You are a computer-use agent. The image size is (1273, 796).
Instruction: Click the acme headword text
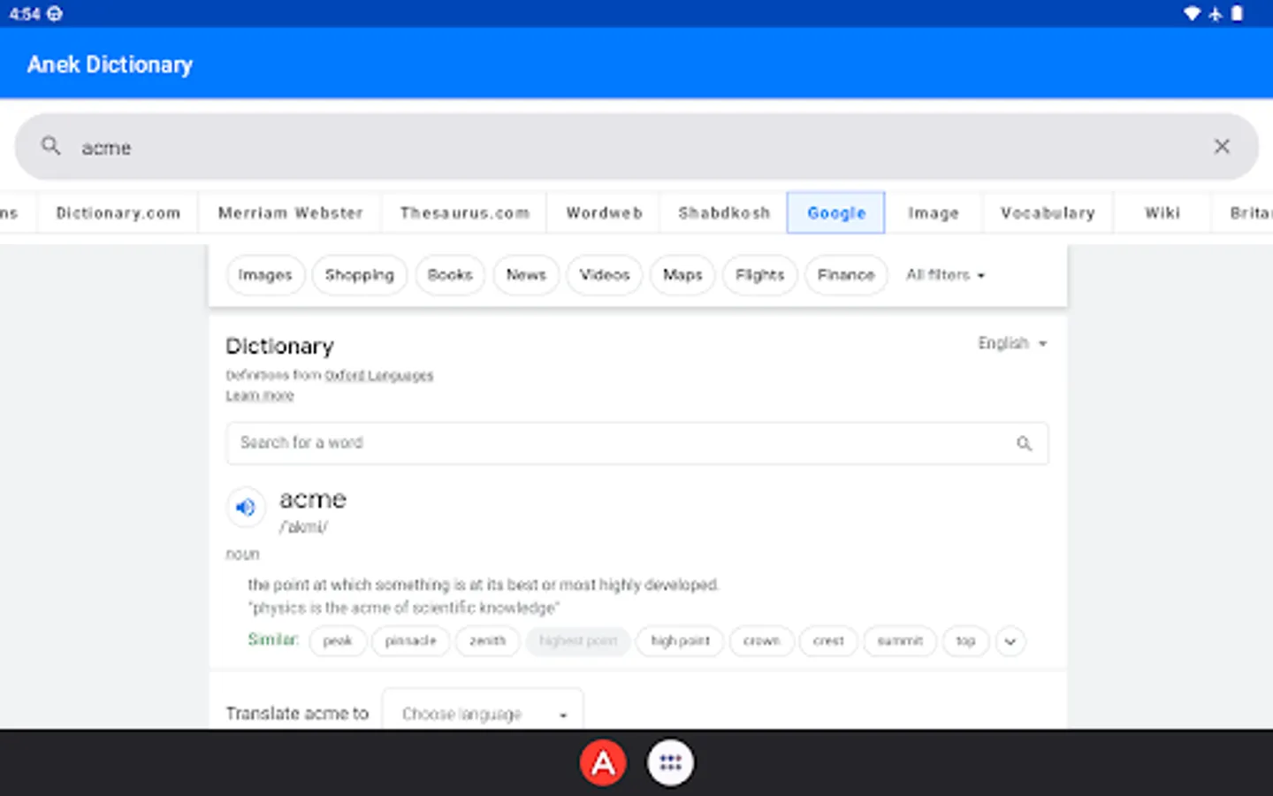coord(313,500)
